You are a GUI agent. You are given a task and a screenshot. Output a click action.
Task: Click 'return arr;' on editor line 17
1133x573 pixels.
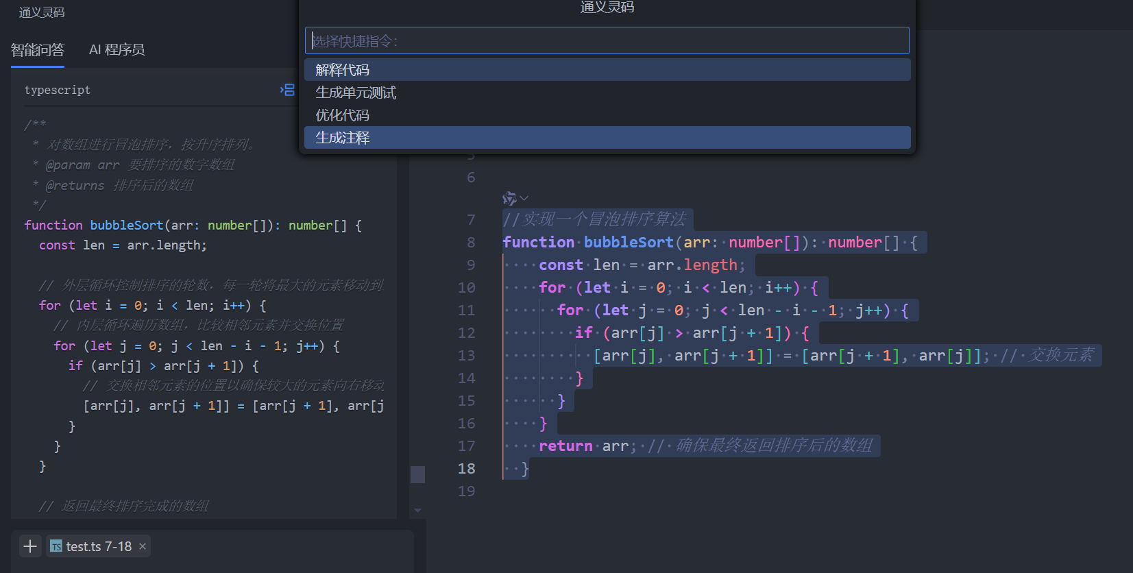(x=587, y=446)
